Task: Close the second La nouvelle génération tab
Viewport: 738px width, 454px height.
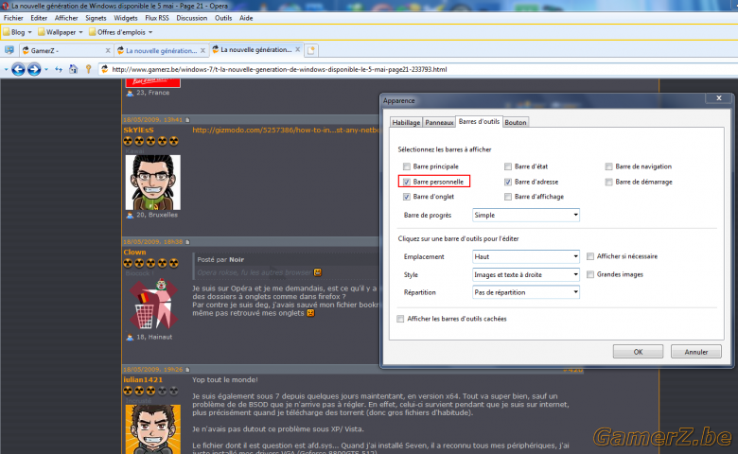Action: 202,50
